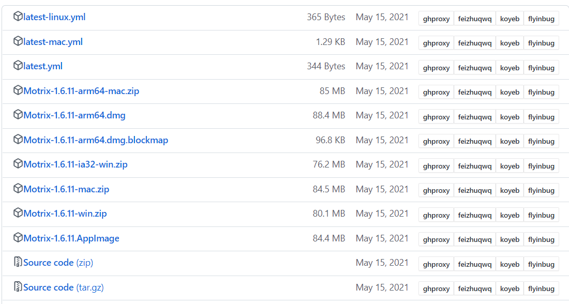569x304 pixels.
Task: Open the Motrix-1.6.11-mac.zip link
Action: [66, 189]
